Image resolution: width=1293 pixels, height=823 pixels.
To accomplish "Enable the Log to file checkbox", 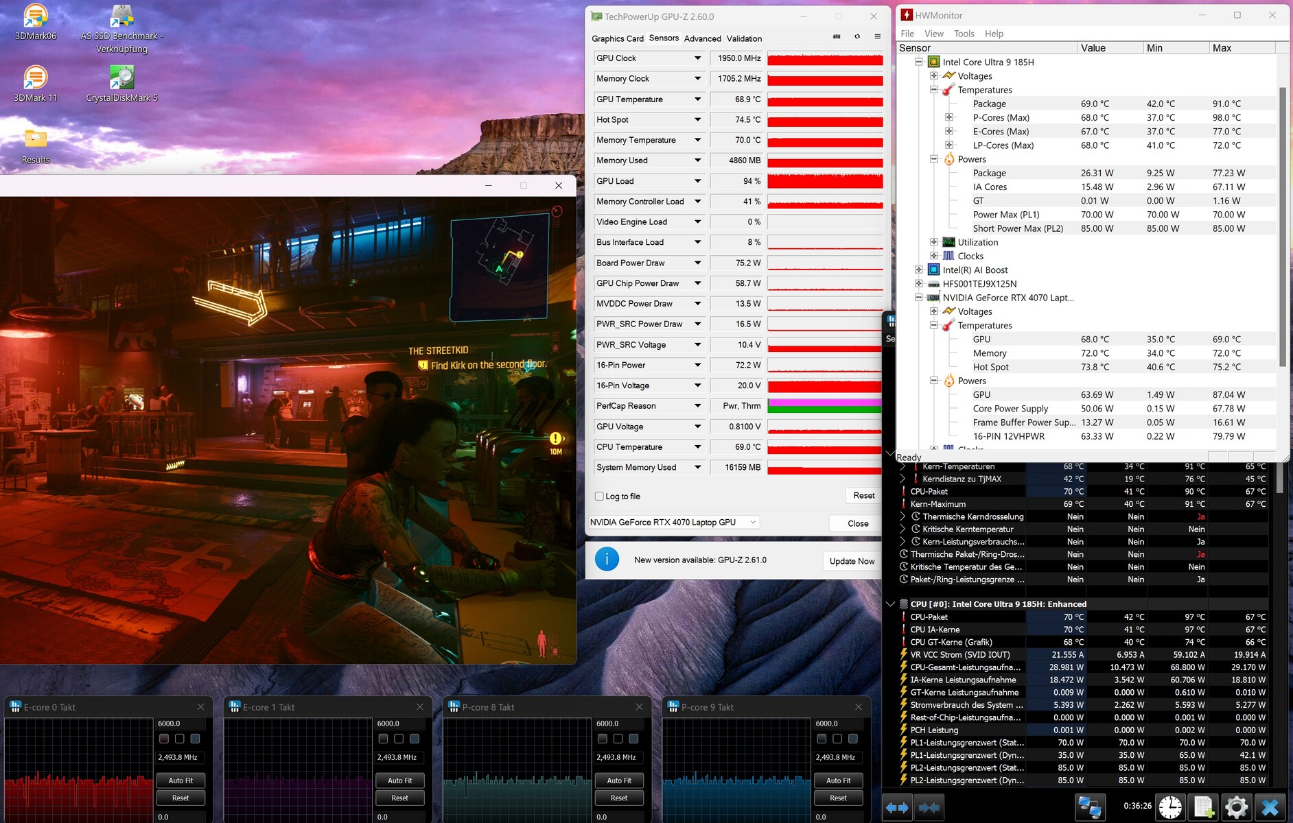I will click(x=599, y=497).
